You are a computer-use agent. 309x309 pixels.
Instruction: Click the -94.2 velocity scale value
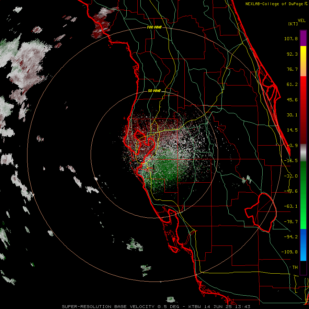point(291,237)
